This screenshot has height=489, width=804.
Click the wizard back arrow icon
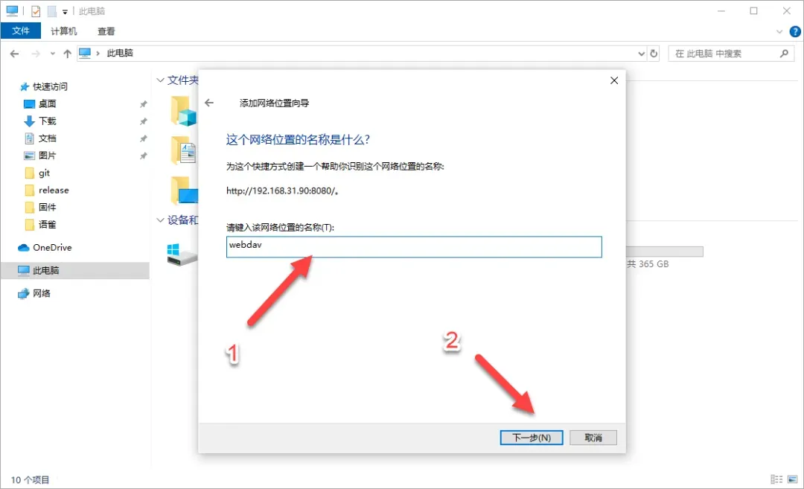point(209,103)
